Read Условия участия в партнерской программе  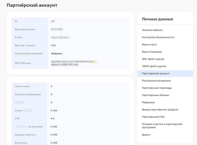[x=162, y=126]
